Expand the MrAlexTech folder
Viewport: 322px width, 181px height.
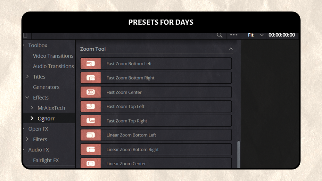point(32,108)
